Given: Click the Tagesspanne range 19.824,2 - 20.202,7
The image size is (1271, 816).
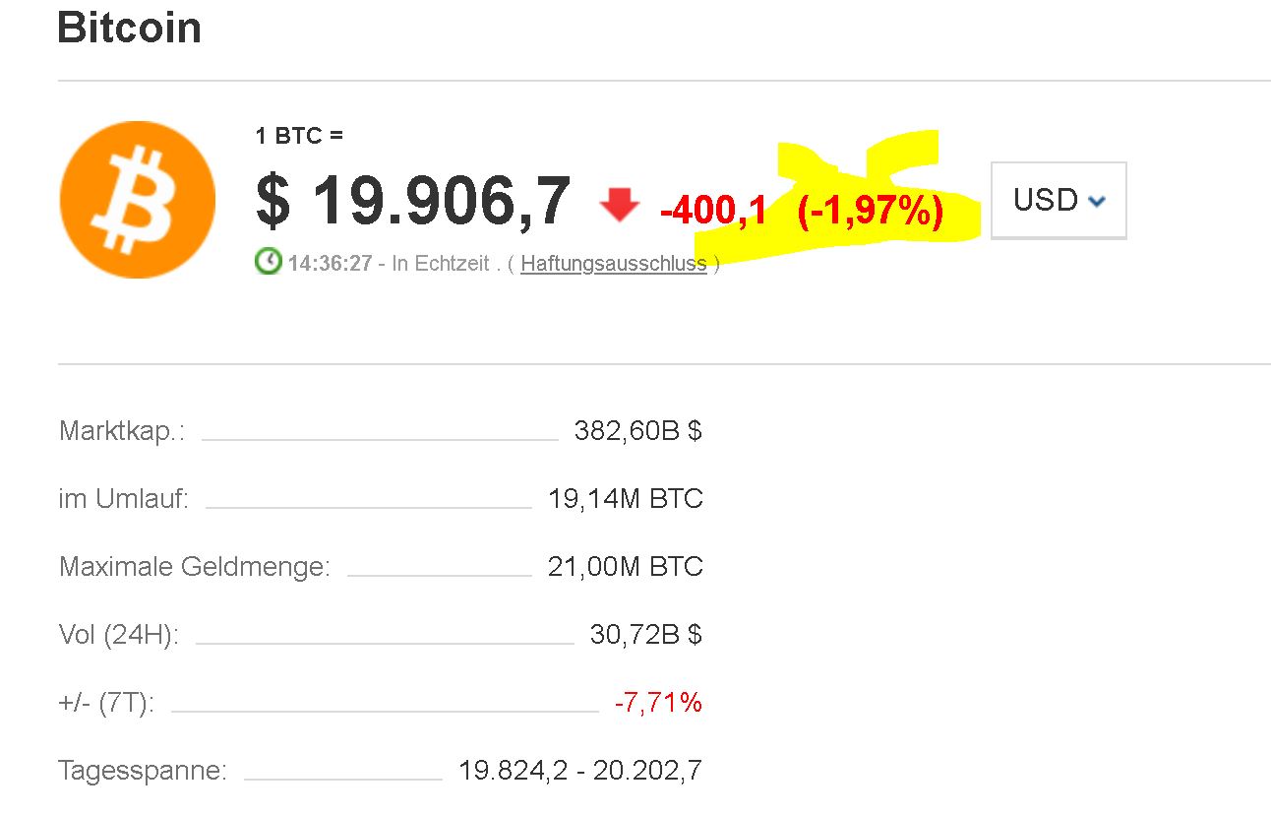Looking at the screenshot, I should 580,770.
